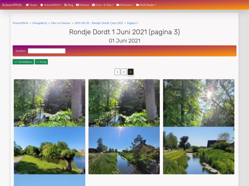Open the brighter forest stream photo with tree trunk

pyautogui.click(x=124, y=103)
